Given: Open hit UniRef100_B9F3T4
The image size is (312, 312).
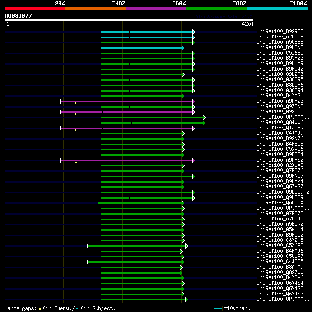Looking at the screenshot, I should coord(280,155).
